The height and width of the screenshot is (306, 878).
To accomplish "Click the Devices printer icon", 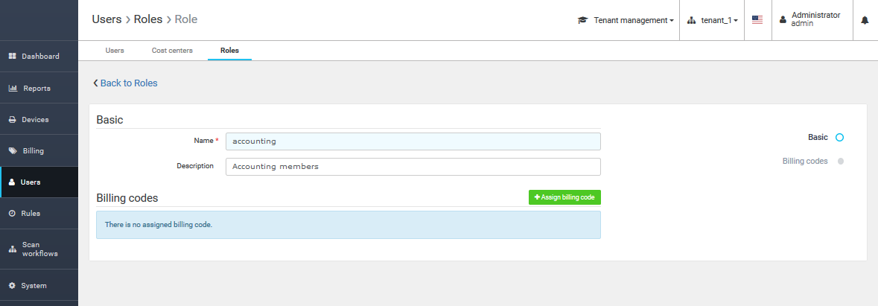I will (x=13, y=120).
